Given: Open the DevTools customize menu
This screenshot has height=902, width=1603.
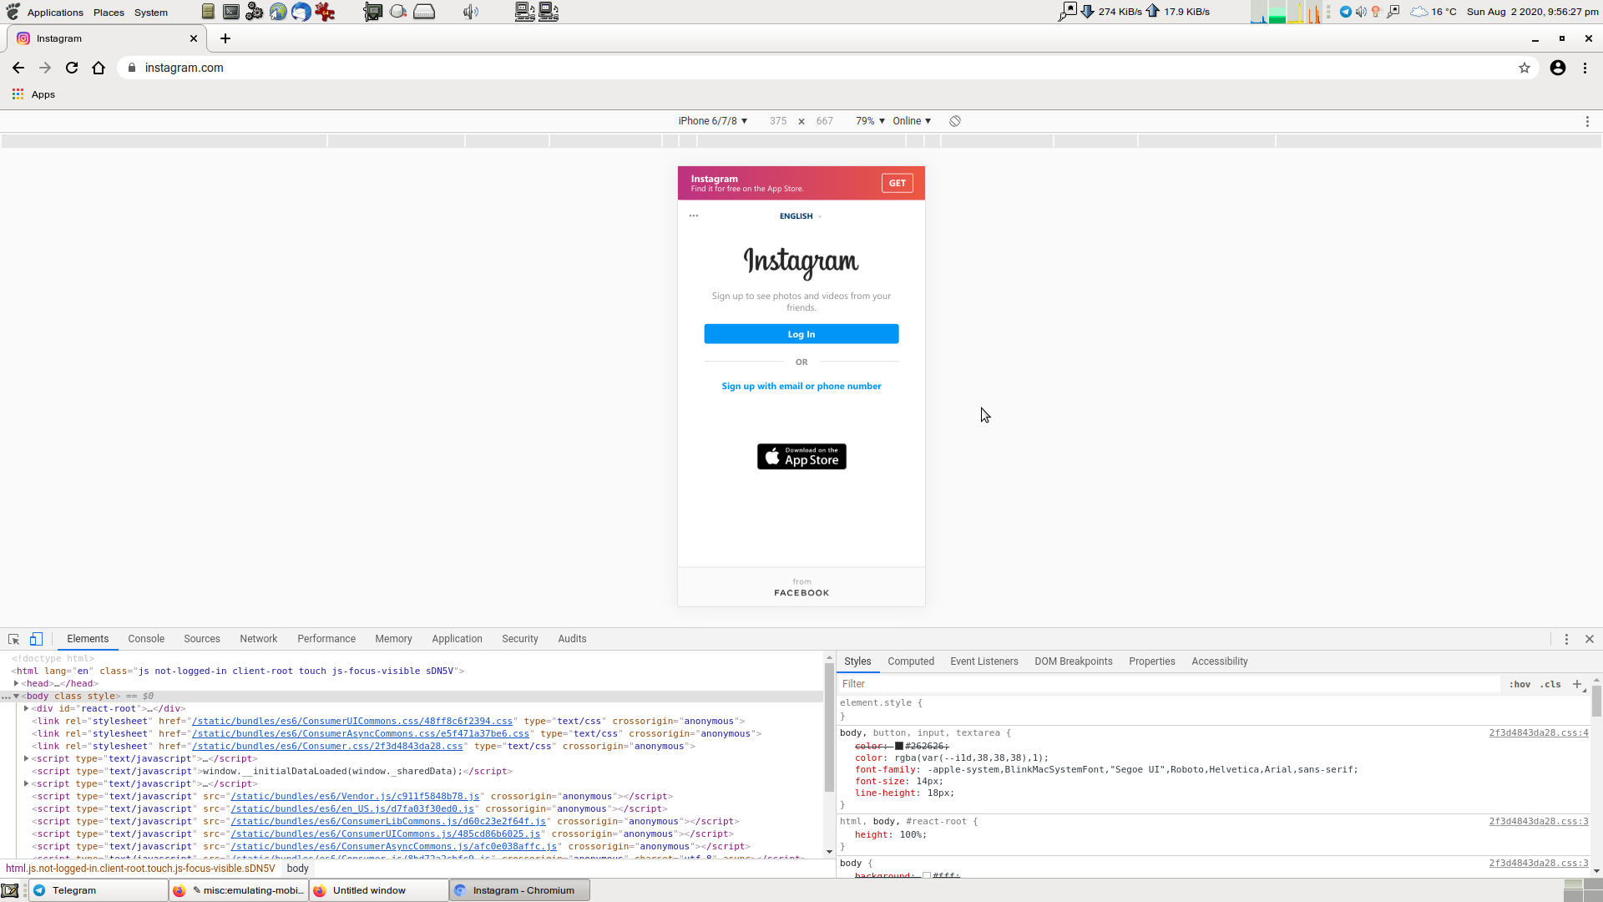Looking at the screenshot, I should point(1566,639).
